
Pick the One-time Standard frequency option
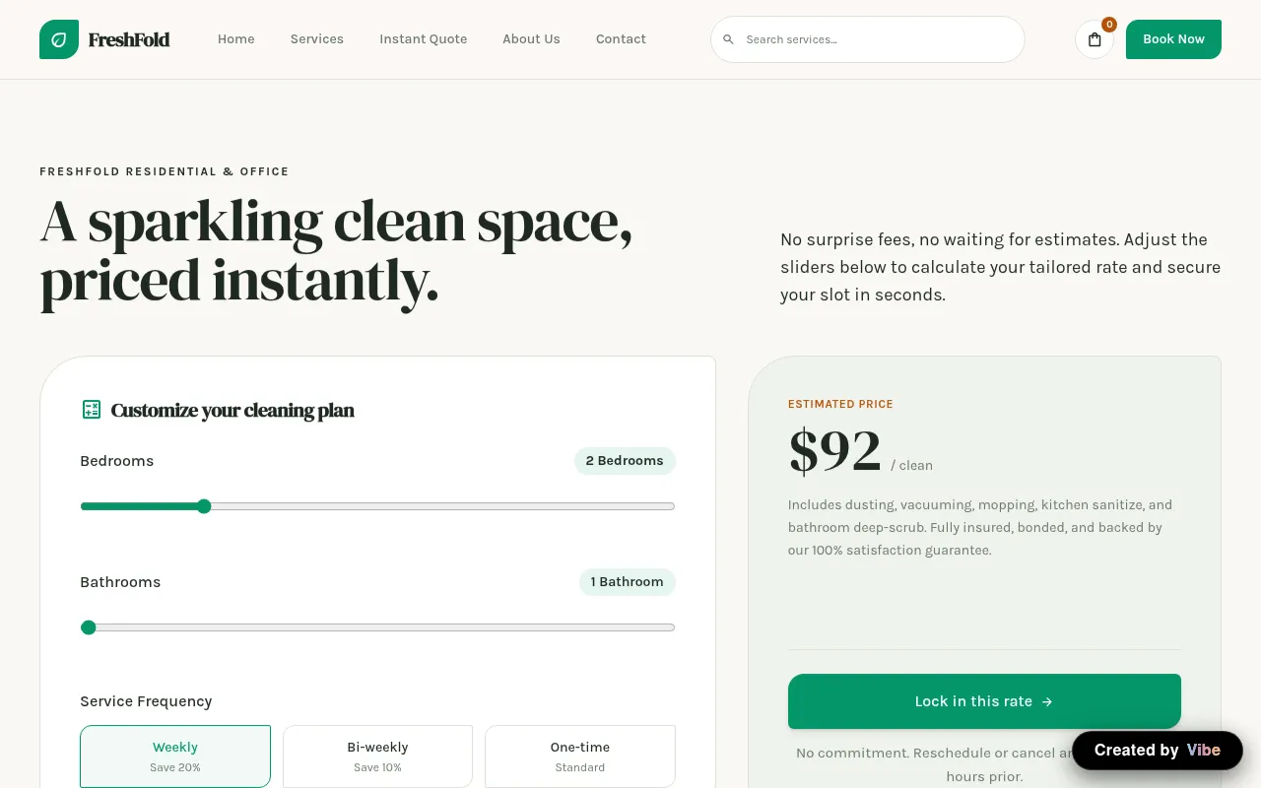580,756
